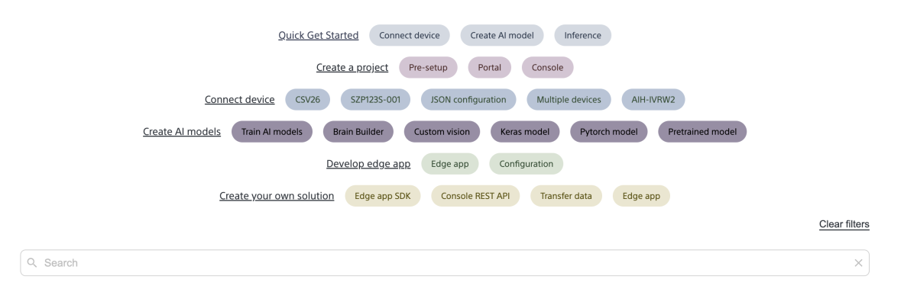Open the Create a project link
This screenshot has height=292, width=917.
tap(352, 68)
